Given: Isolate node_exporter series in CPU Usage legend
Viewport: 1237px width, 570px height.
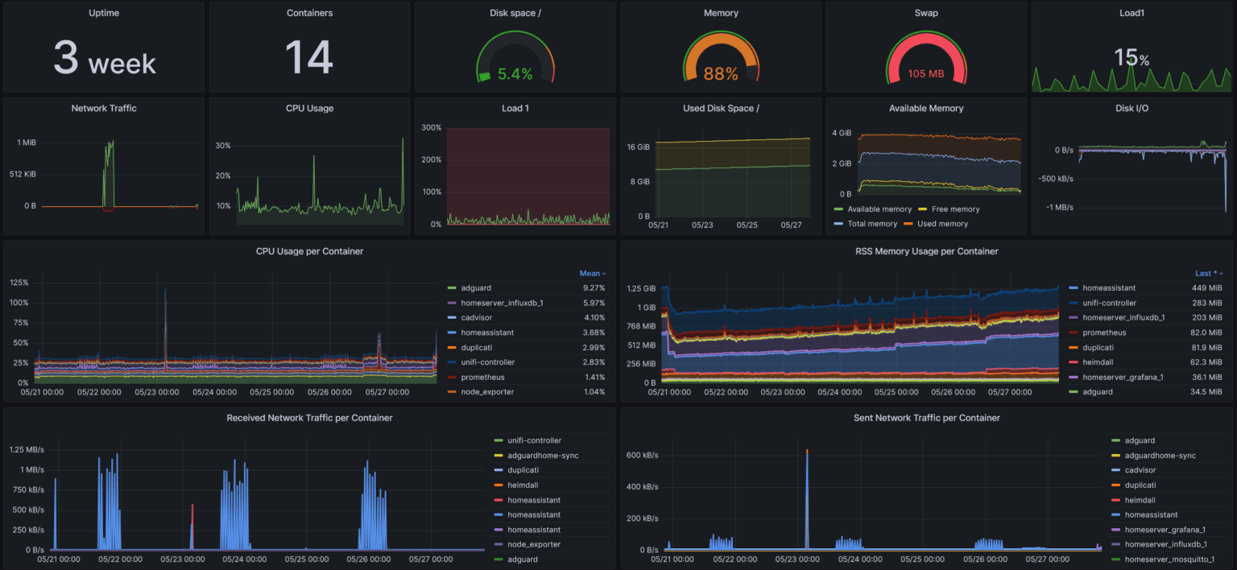Looking at the screenshot, I should coord(487,392).
